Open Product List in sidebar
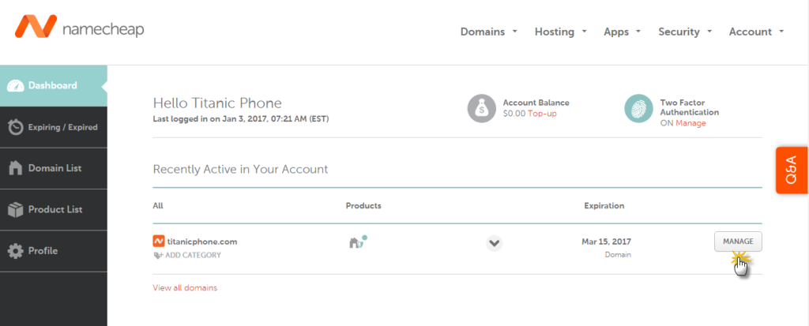Screen dimensions: 809x326 pos(54,210)
